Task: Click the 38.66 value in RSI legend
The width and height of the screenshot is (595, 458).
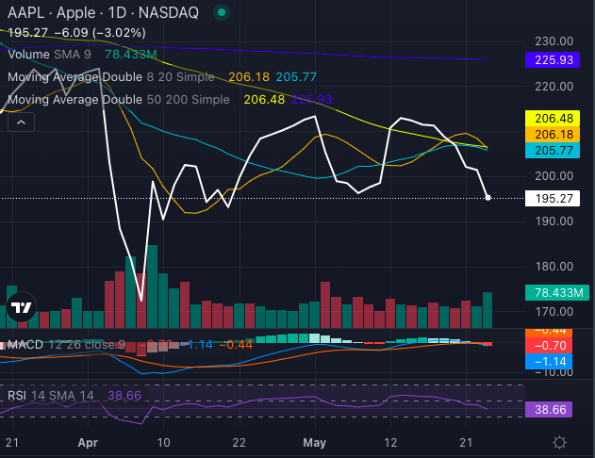Action: 124,396
